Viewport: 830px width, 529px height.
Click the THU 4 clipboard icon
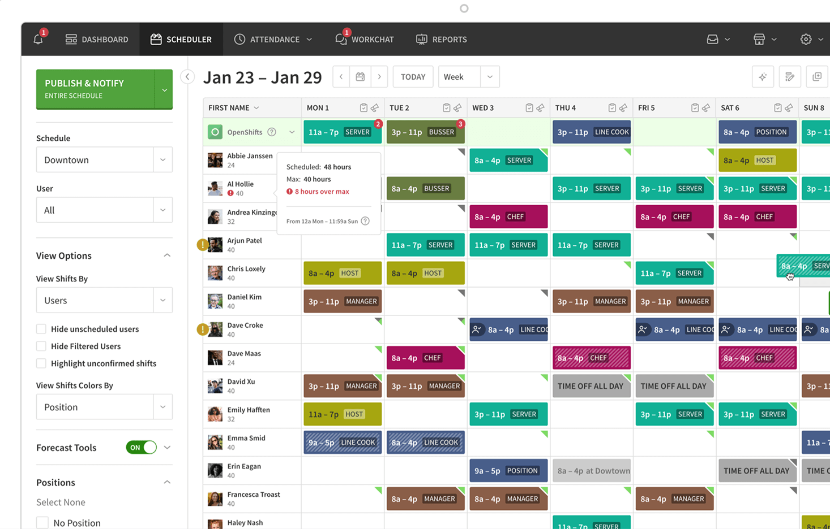coord(612,108)
